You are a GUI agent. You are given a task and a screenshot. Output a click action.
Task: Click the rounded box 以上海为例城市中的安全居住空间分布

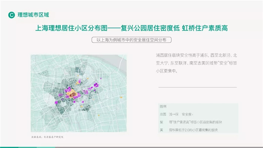[x=131, y=40]
